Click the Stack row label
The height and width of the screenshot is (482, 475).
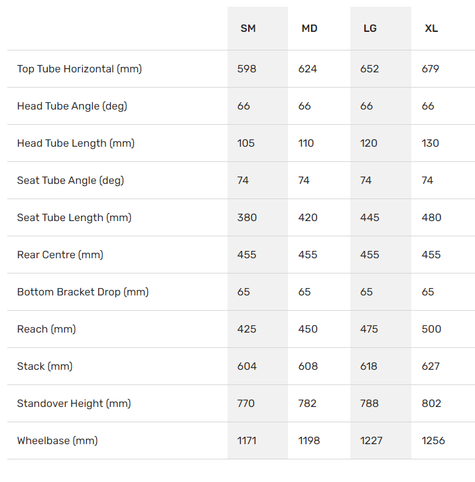[x=45, y=366]
